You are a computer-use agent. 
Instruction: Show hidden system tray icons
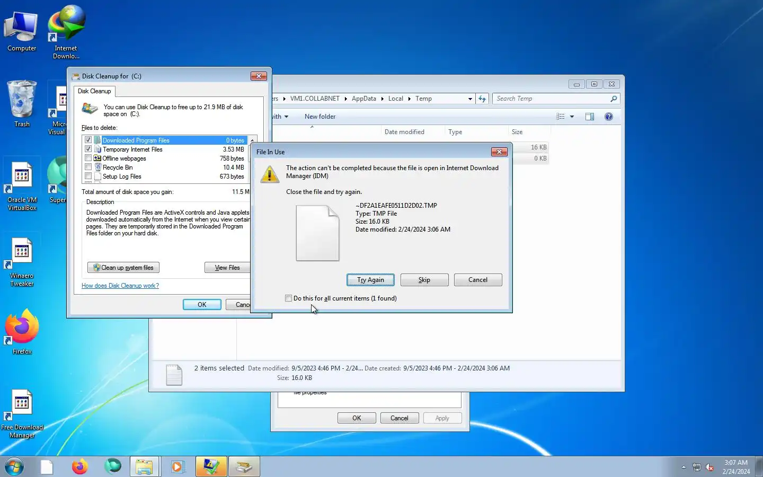684,467
